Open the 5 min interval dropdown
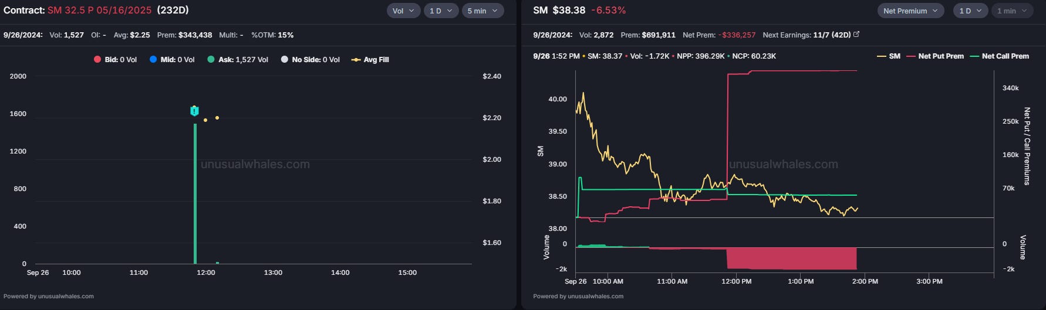1046x310 pixels. coord(482,11)
